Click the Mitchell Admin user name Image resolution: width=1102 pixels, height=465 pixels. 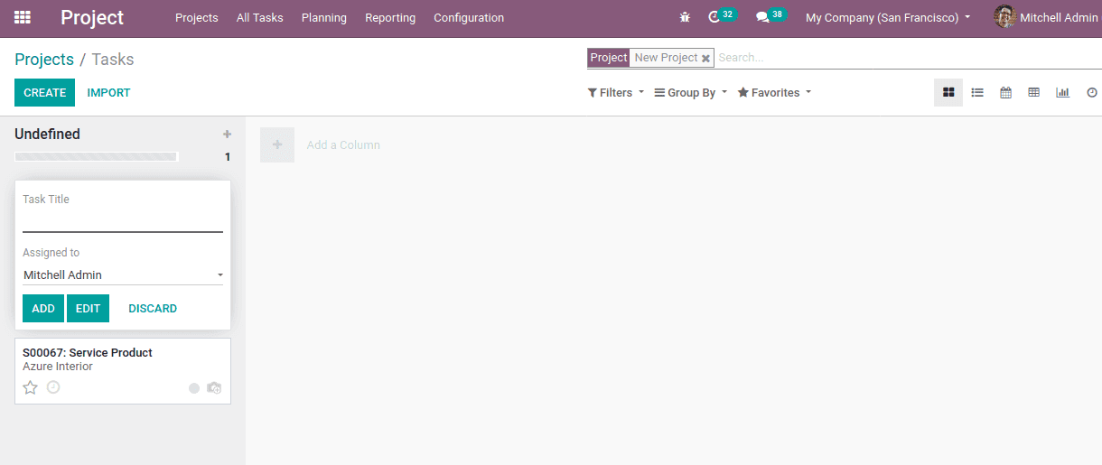[x=1059, y=17]
